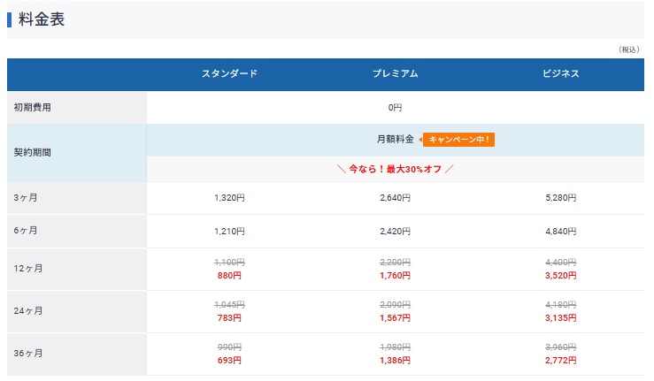
Task: Click the red 2,772円 discounted price
Action: click(561, 361)
